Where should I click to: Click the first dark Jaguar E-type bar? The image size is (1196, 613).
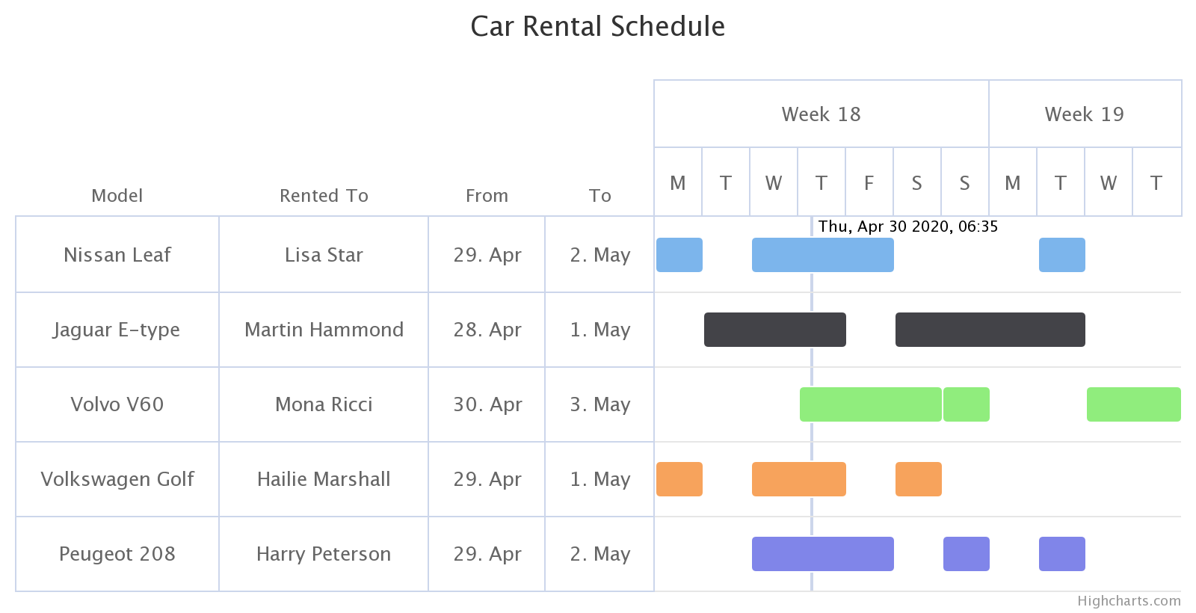[774, 330]
